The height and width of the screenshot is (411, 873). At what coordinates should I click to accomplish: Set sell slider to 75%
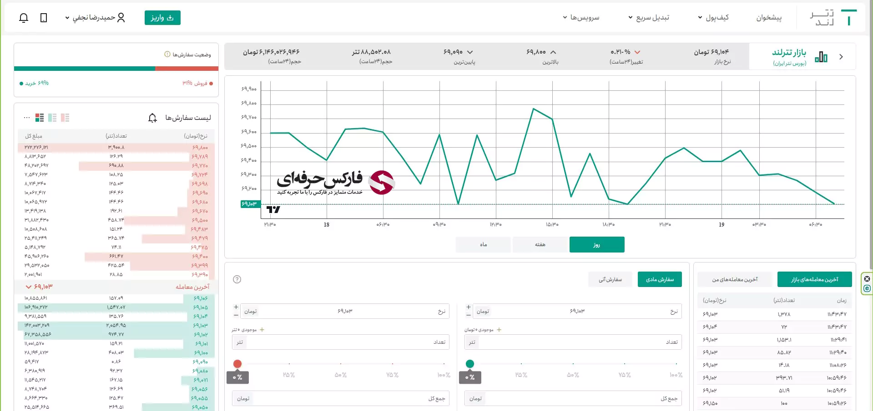[392, 375]
